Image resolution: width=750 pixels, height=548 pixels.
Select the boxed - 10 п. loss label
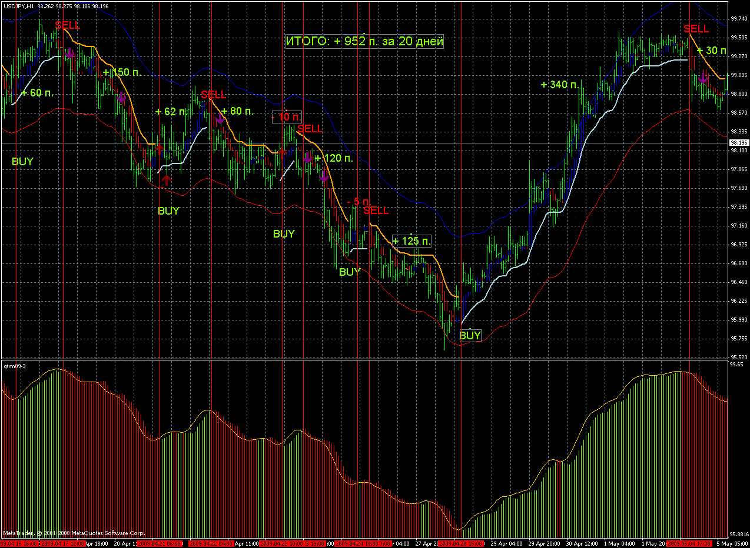click(287, 116)
